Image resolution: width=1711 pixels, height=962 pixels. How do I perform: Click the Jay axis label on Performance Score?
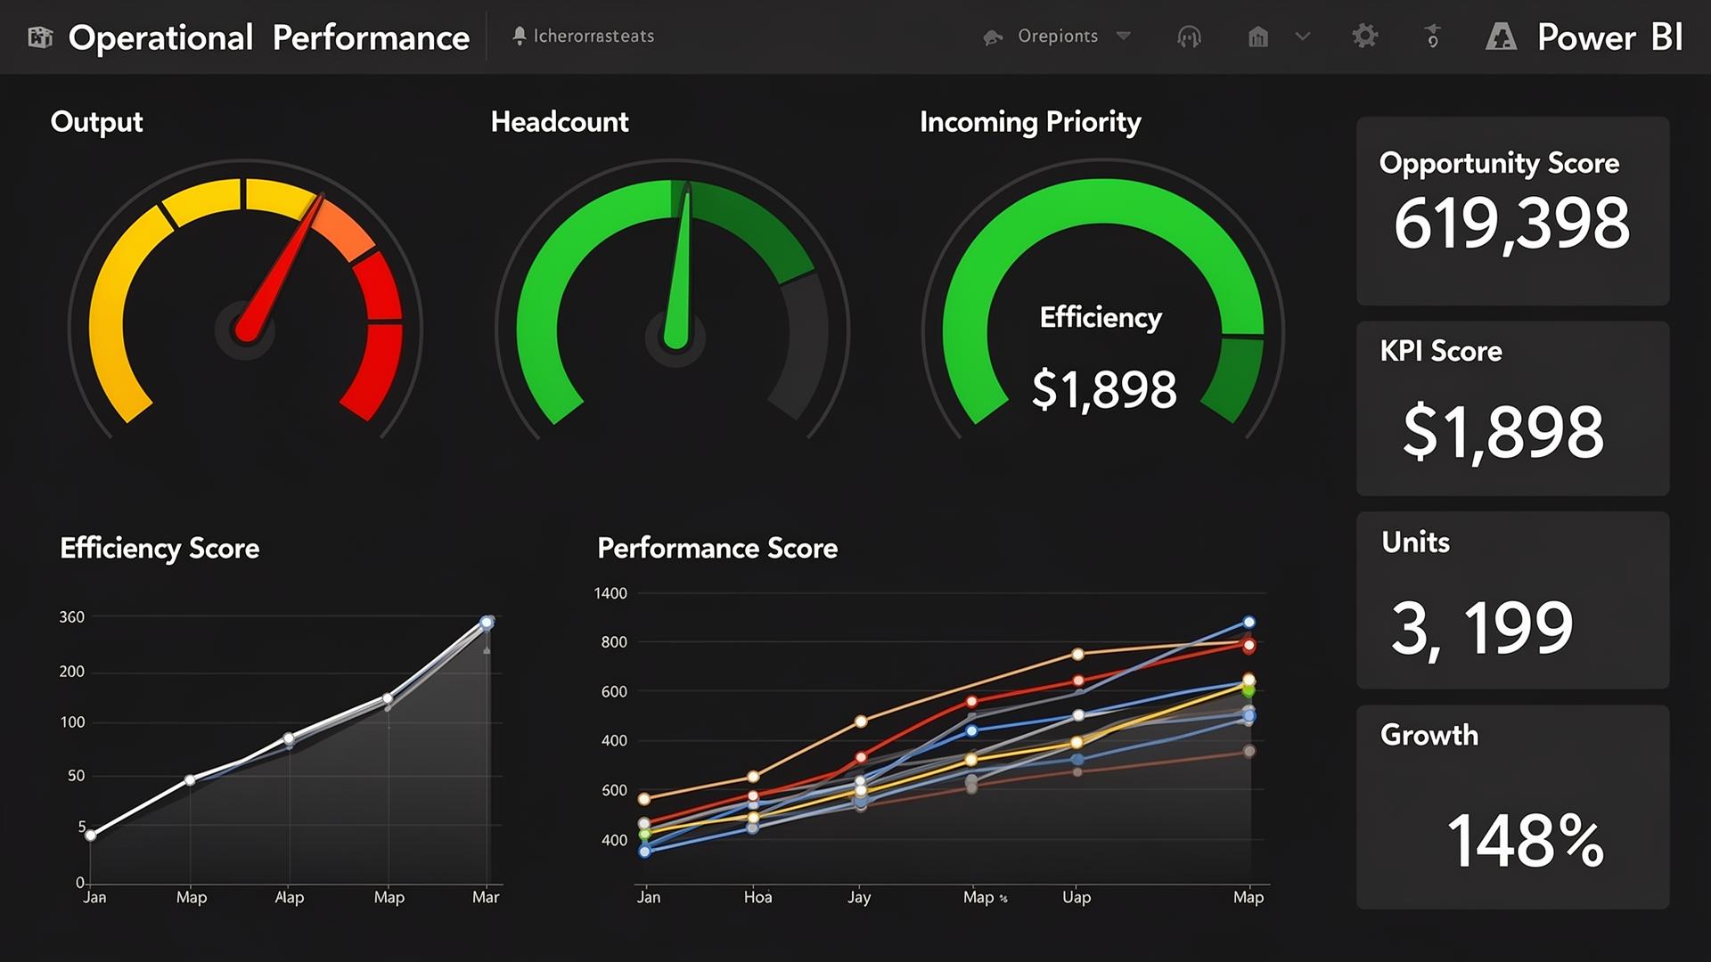pos(859,897)
